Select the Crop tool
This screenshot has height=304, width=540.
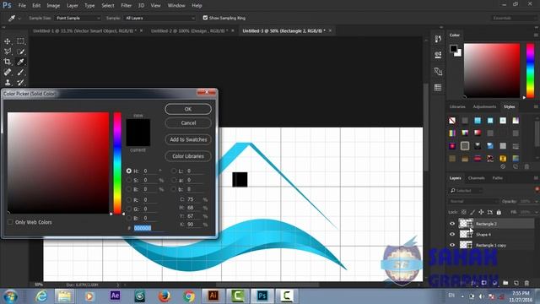tap(8, 62)
